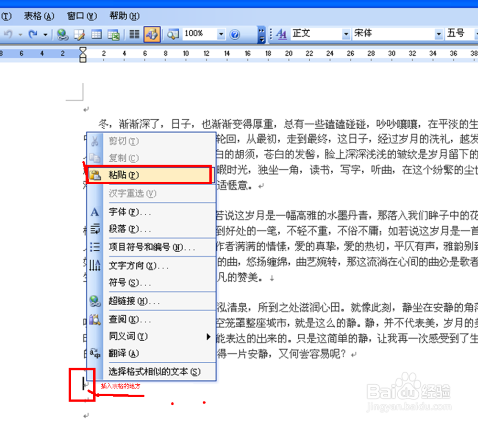Click the research lookup icon in context menu
Image resolution: width=478 pixels, height=423 pixels.
pyautogui.click(x=95, y=320)
